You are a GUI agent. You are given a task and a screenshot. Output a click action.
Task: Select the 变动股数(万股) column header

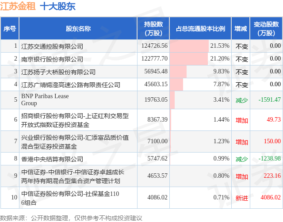[266, 28]
